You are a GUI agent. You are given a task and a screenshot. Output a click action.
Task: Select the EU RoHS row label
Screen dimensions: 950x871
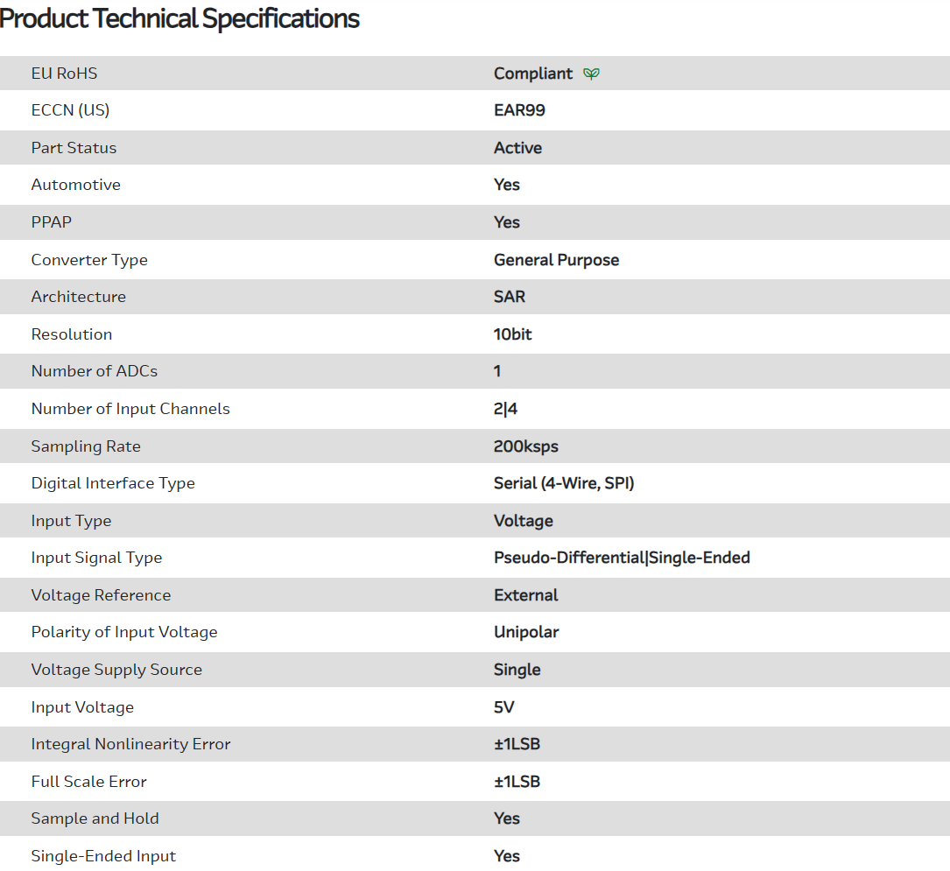(x=64, y=74)
